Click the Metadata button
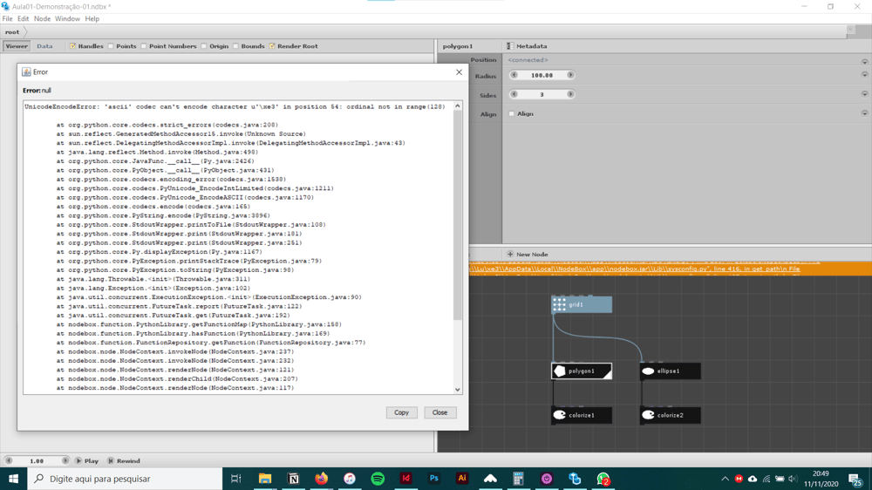This screenshot has width=872, height=490. (528, 46)
